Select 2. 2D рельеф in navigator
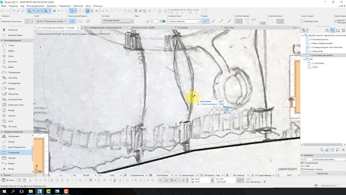Viewport: 346px width, 195px height. pos(316,51)
